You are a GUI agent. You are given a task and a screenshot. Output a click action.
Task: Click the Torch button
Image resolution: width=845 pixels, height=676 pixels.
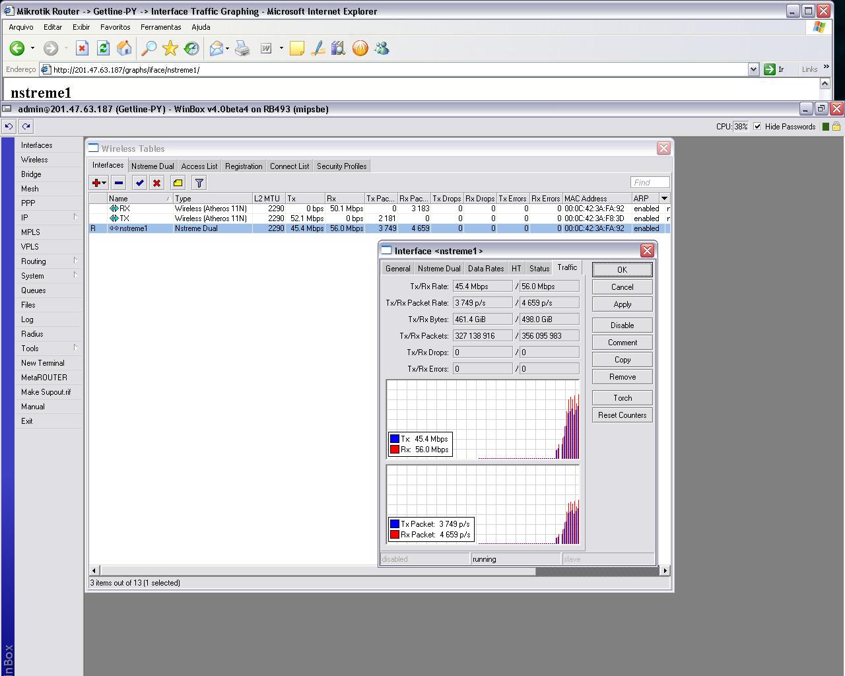click(622, 398)
